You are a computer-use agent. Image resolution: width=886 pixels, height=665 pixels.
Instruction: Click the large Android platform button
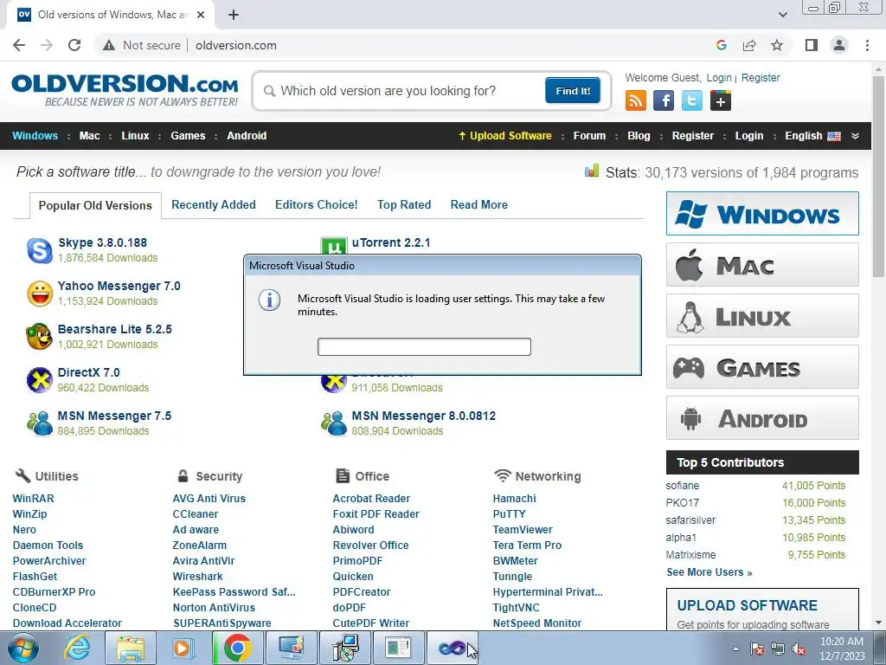pyautogui.click(x=762, y=418)
